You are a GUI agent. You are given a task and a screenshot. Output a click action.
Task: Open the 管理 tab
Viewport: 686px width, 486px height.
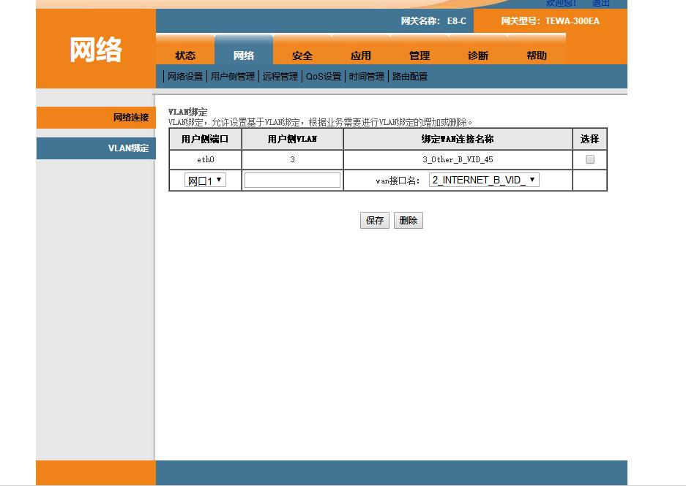click(x=420, y=54)
